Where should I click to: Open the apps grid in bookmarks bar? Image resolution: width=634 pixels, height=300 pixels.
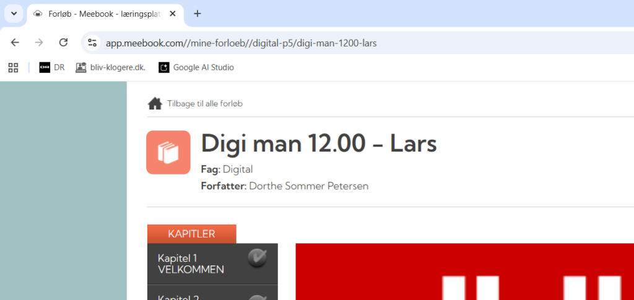pos(14,67)
